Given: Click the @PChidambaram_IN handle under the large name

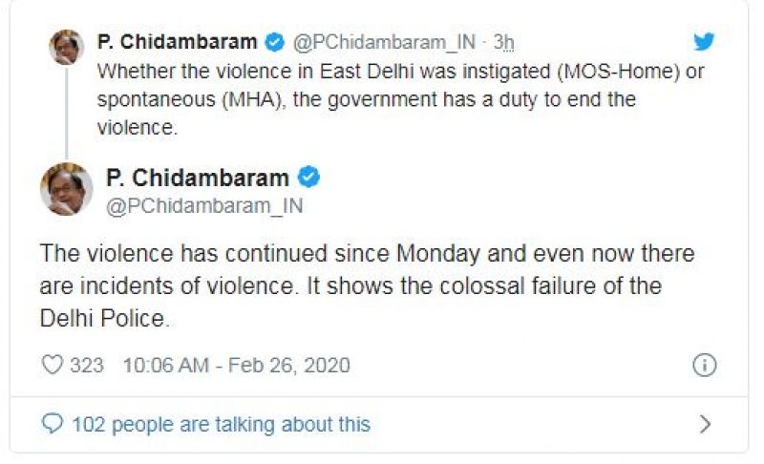Looking at the screenshot, I should coord(204,205).
